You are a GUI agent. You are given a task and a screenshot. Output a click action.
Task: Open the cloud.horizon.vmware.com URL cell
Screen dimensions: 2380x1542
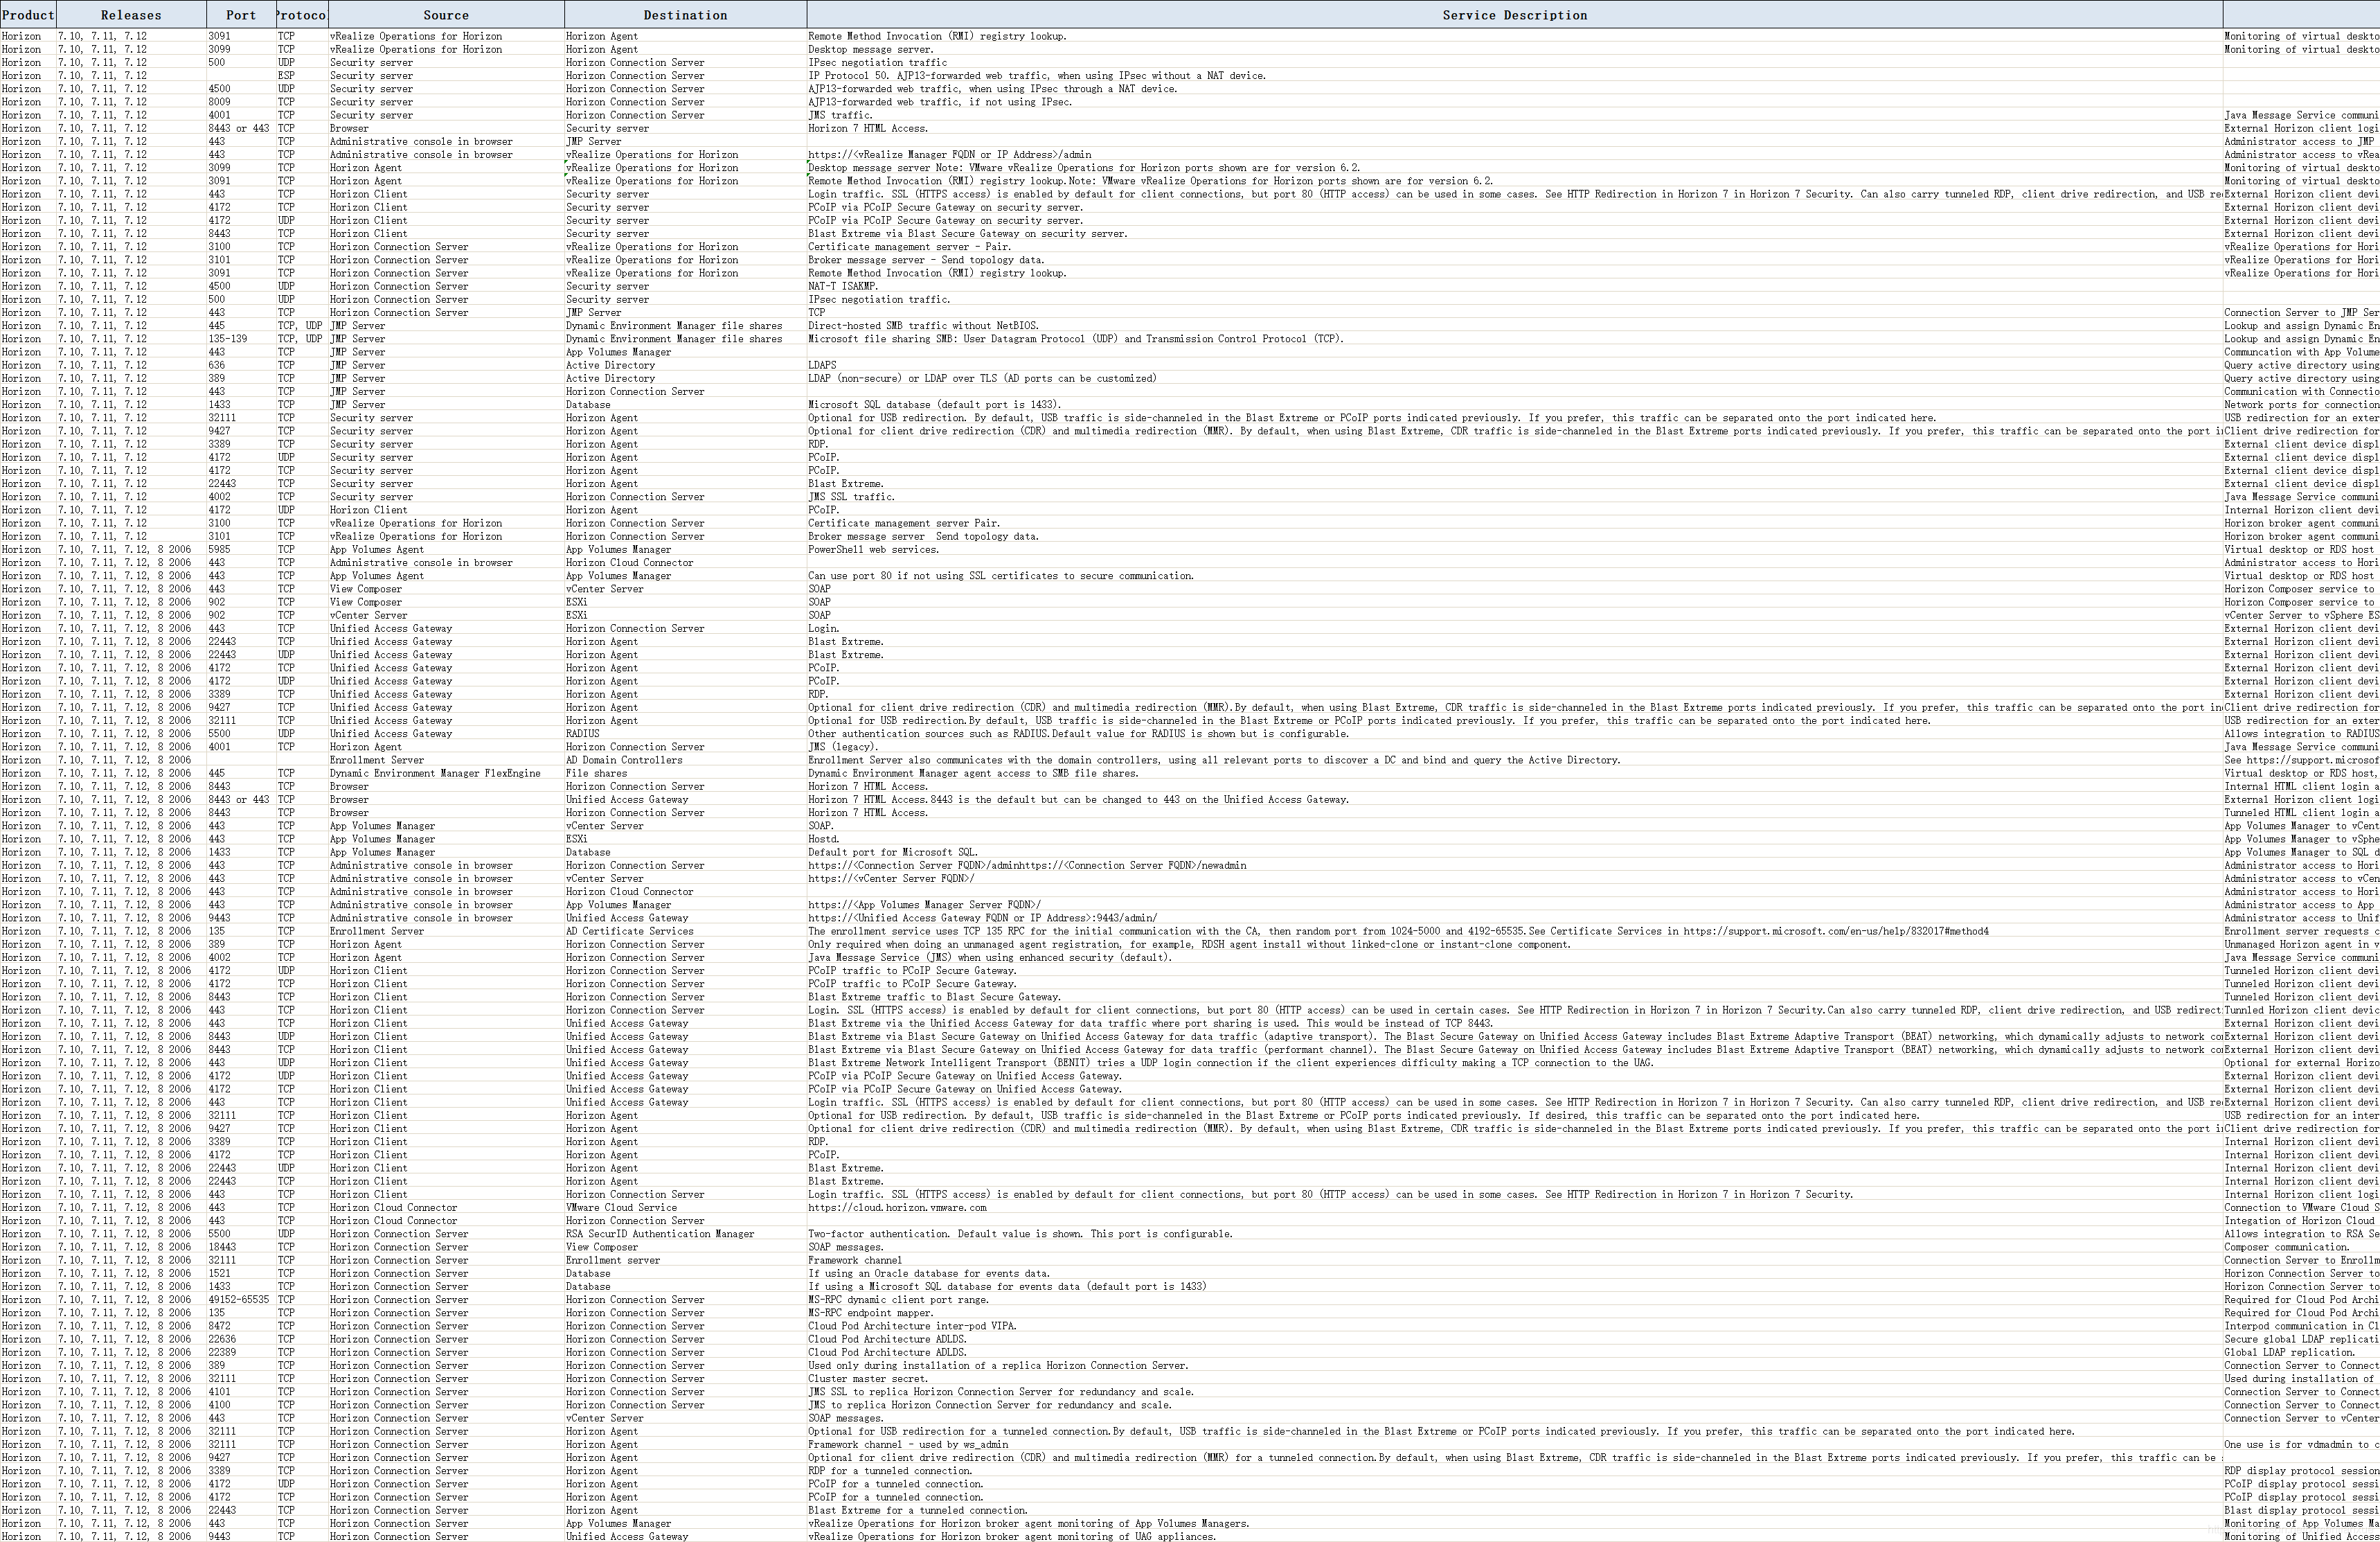(x=897, y=1208)
